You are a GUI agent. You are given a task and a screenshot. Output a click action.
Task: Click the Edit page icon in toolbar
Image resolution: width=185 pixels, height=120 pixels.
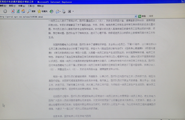69,11
